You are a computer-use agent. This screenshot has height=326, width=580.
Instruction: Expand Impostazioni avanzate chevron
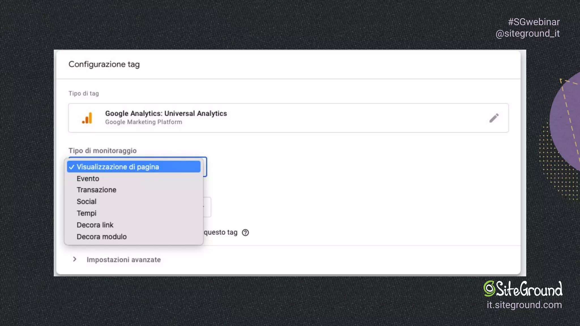[74, 259]
